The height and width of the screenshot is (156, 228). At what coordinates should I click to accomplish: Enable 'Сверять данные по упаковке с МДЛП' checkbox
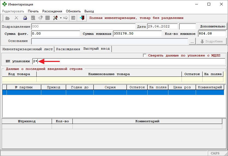[145, 55]
